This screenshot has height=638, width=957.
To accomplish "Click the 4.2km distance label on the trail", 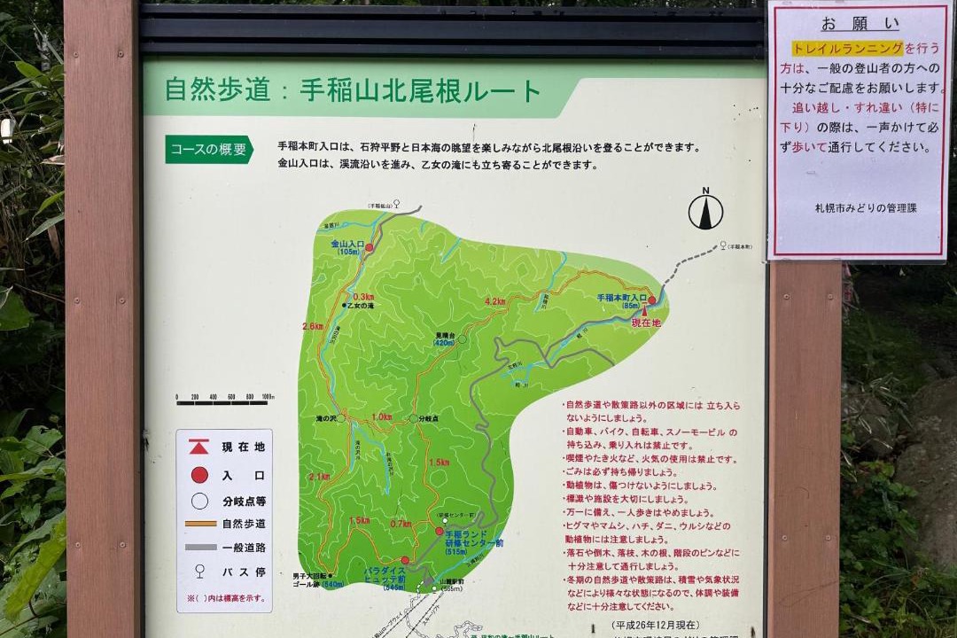I will click(x=494, y=302).
